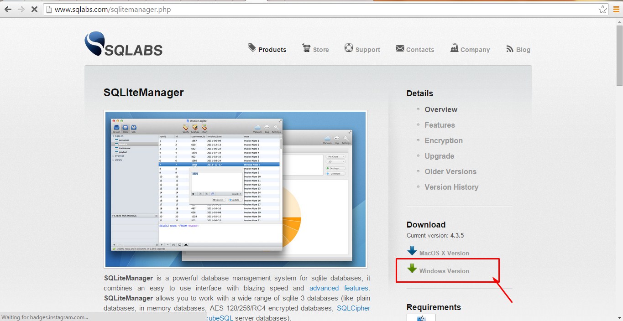The image size is (623, 321).
Task: Open the Company menu item
Action: pos(475,50)
